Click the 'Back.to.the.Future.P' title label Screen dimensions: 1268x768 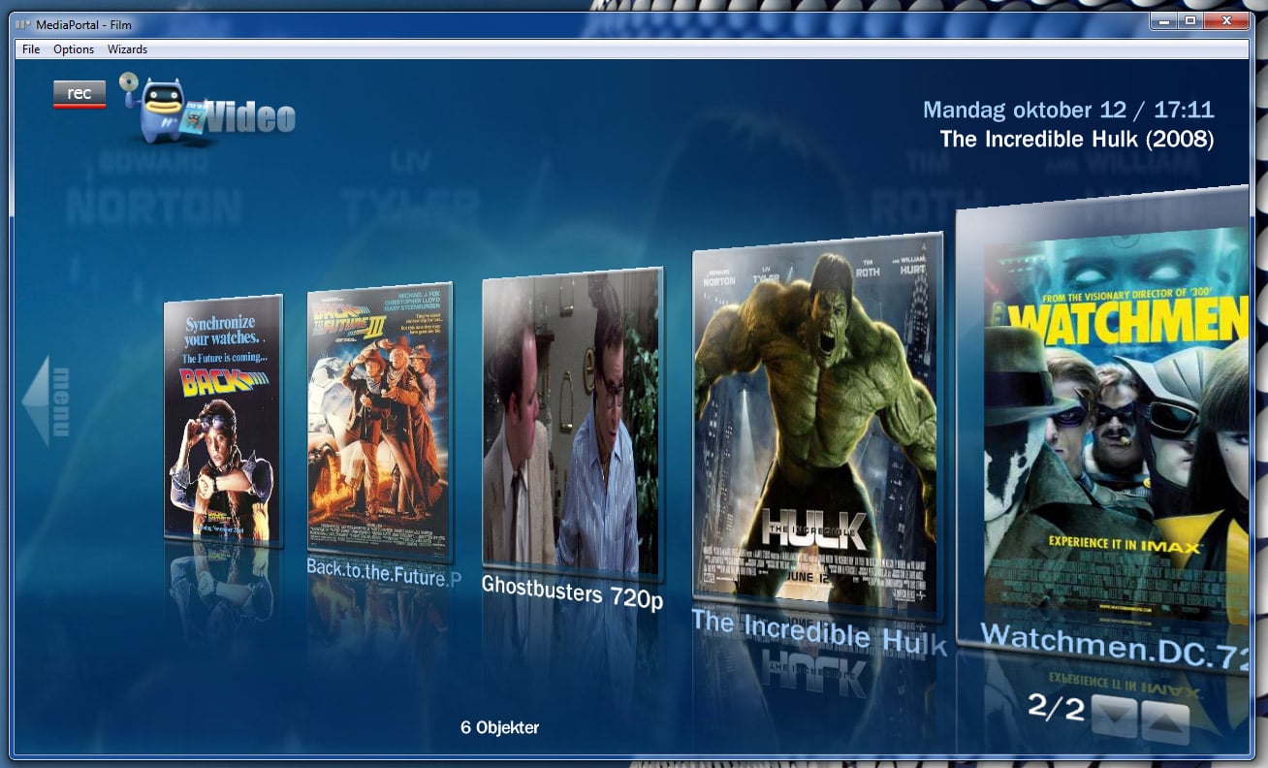[x=384, y=574]
